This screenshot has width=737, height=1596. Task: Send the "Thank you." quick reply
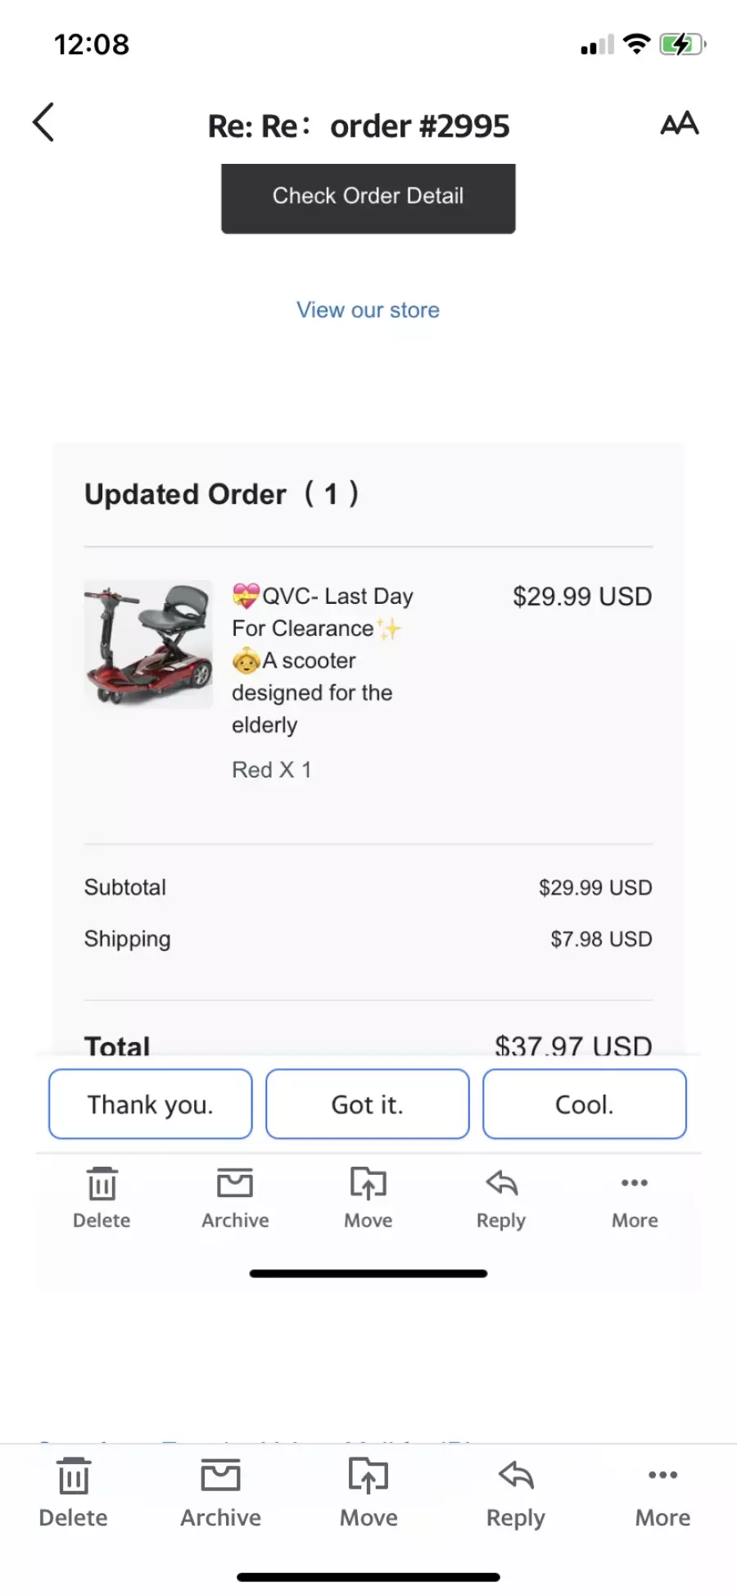click(151, 1104)
